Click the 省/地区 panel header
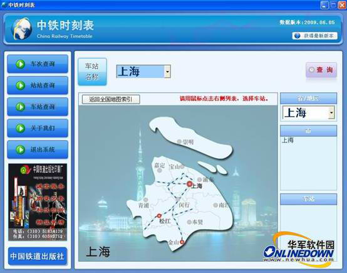This screenshot has height=273, width=347. pyautogui.click(x=309, y=99)
